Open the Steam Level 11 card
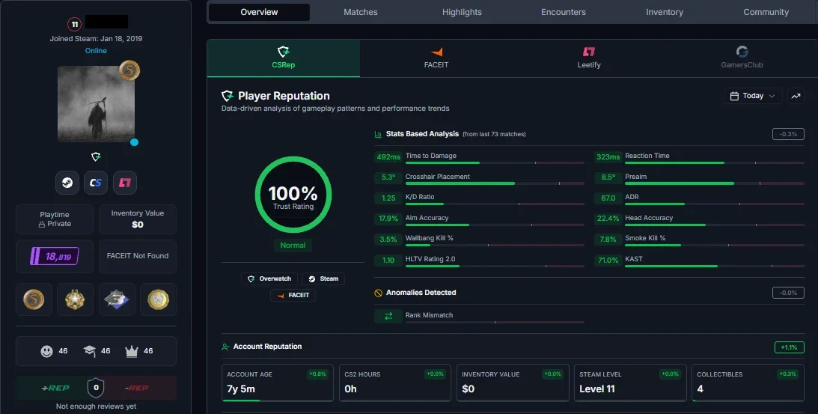The image size is (818, 414). (630, 383)
